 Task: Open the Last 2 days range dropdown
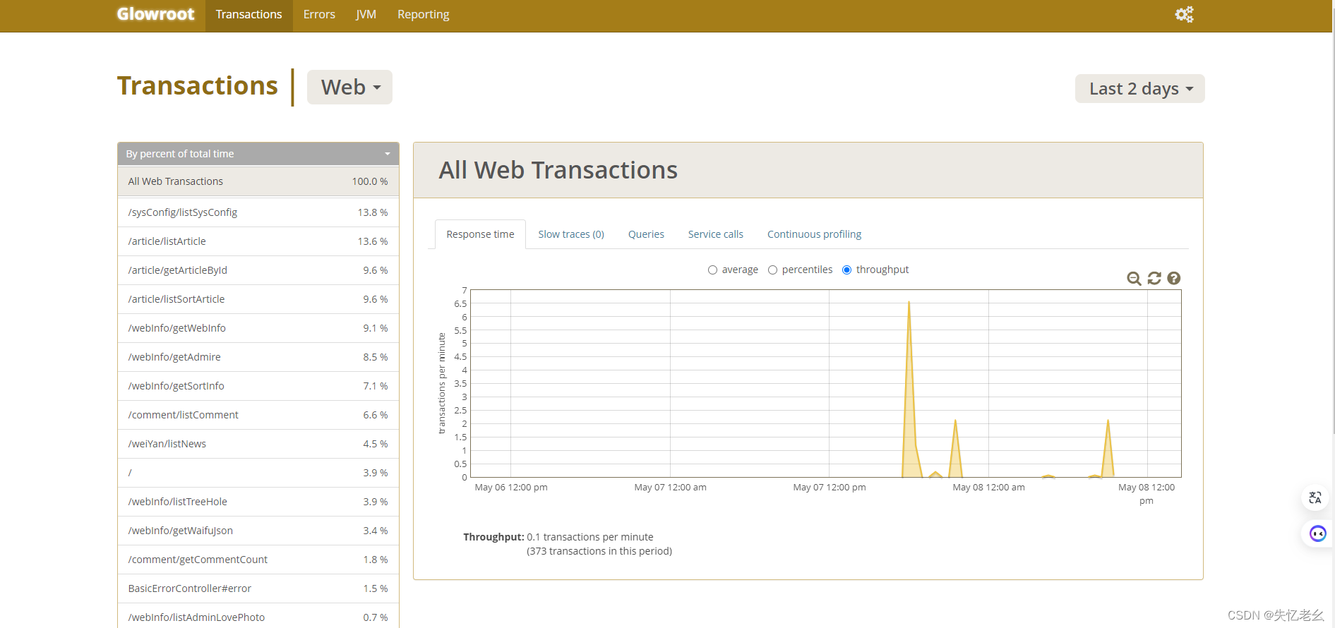(x=1139, y=89)
